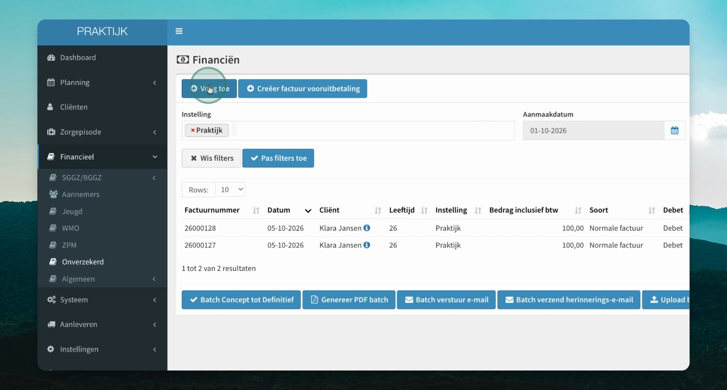The height and width of the screenshot is (390, 727).
Task: Show info for Klara Jansen on invoice 26000127
Action: tap(367, 245)
